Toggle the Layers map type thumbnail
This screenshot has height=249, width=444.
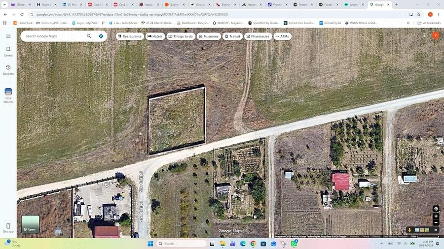click(x=30, y=224)
